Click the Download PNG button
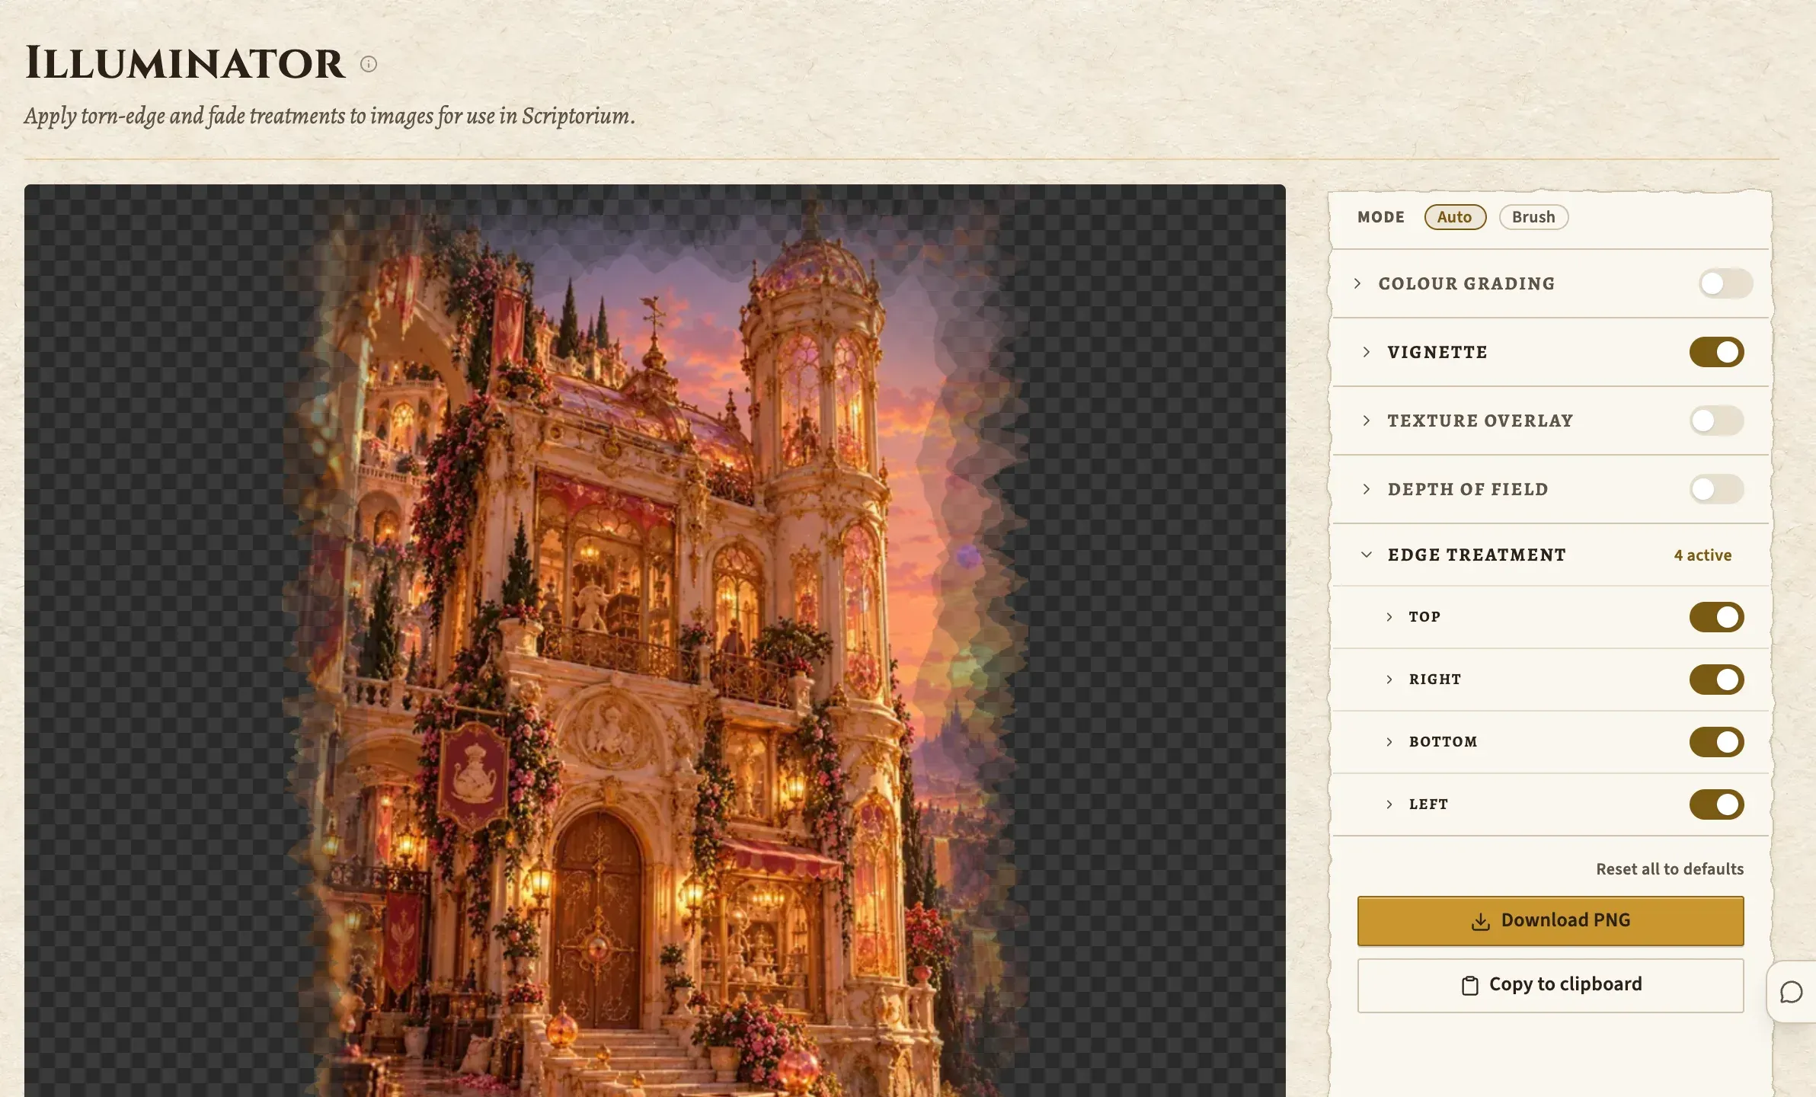1816x1097 pixels. click(1550, 921)
